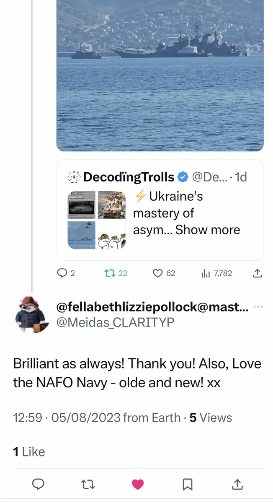273x503 pixels.
Task: Open the 12:59 05/08/2023 timestamp
Action: pos(67,417)
